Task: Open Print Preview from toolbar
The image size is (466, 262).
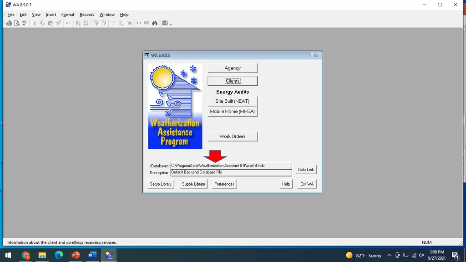Action: click(x=17, y=23)
